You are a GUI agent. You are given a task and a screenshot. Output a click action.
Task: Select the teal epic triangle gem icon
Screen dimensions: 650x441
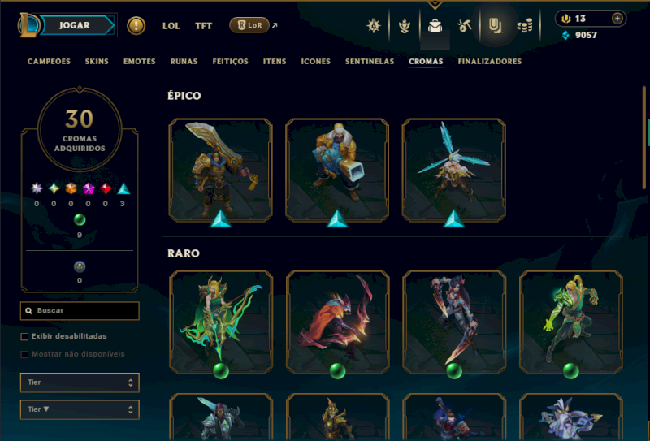click(x=123, y=189)
